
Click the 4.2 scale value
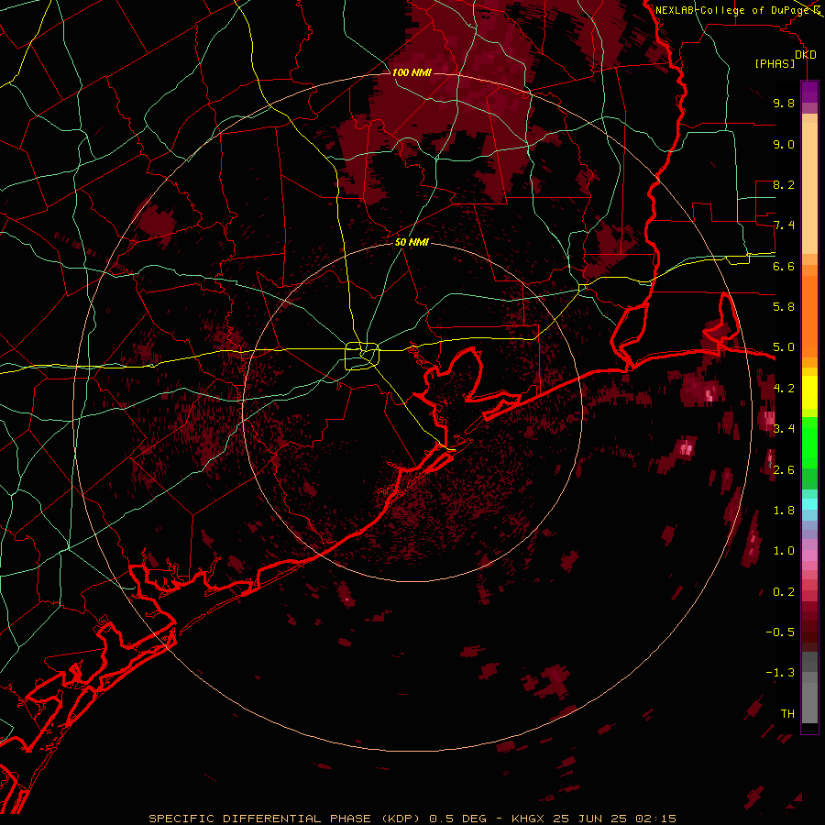[784, 389]
